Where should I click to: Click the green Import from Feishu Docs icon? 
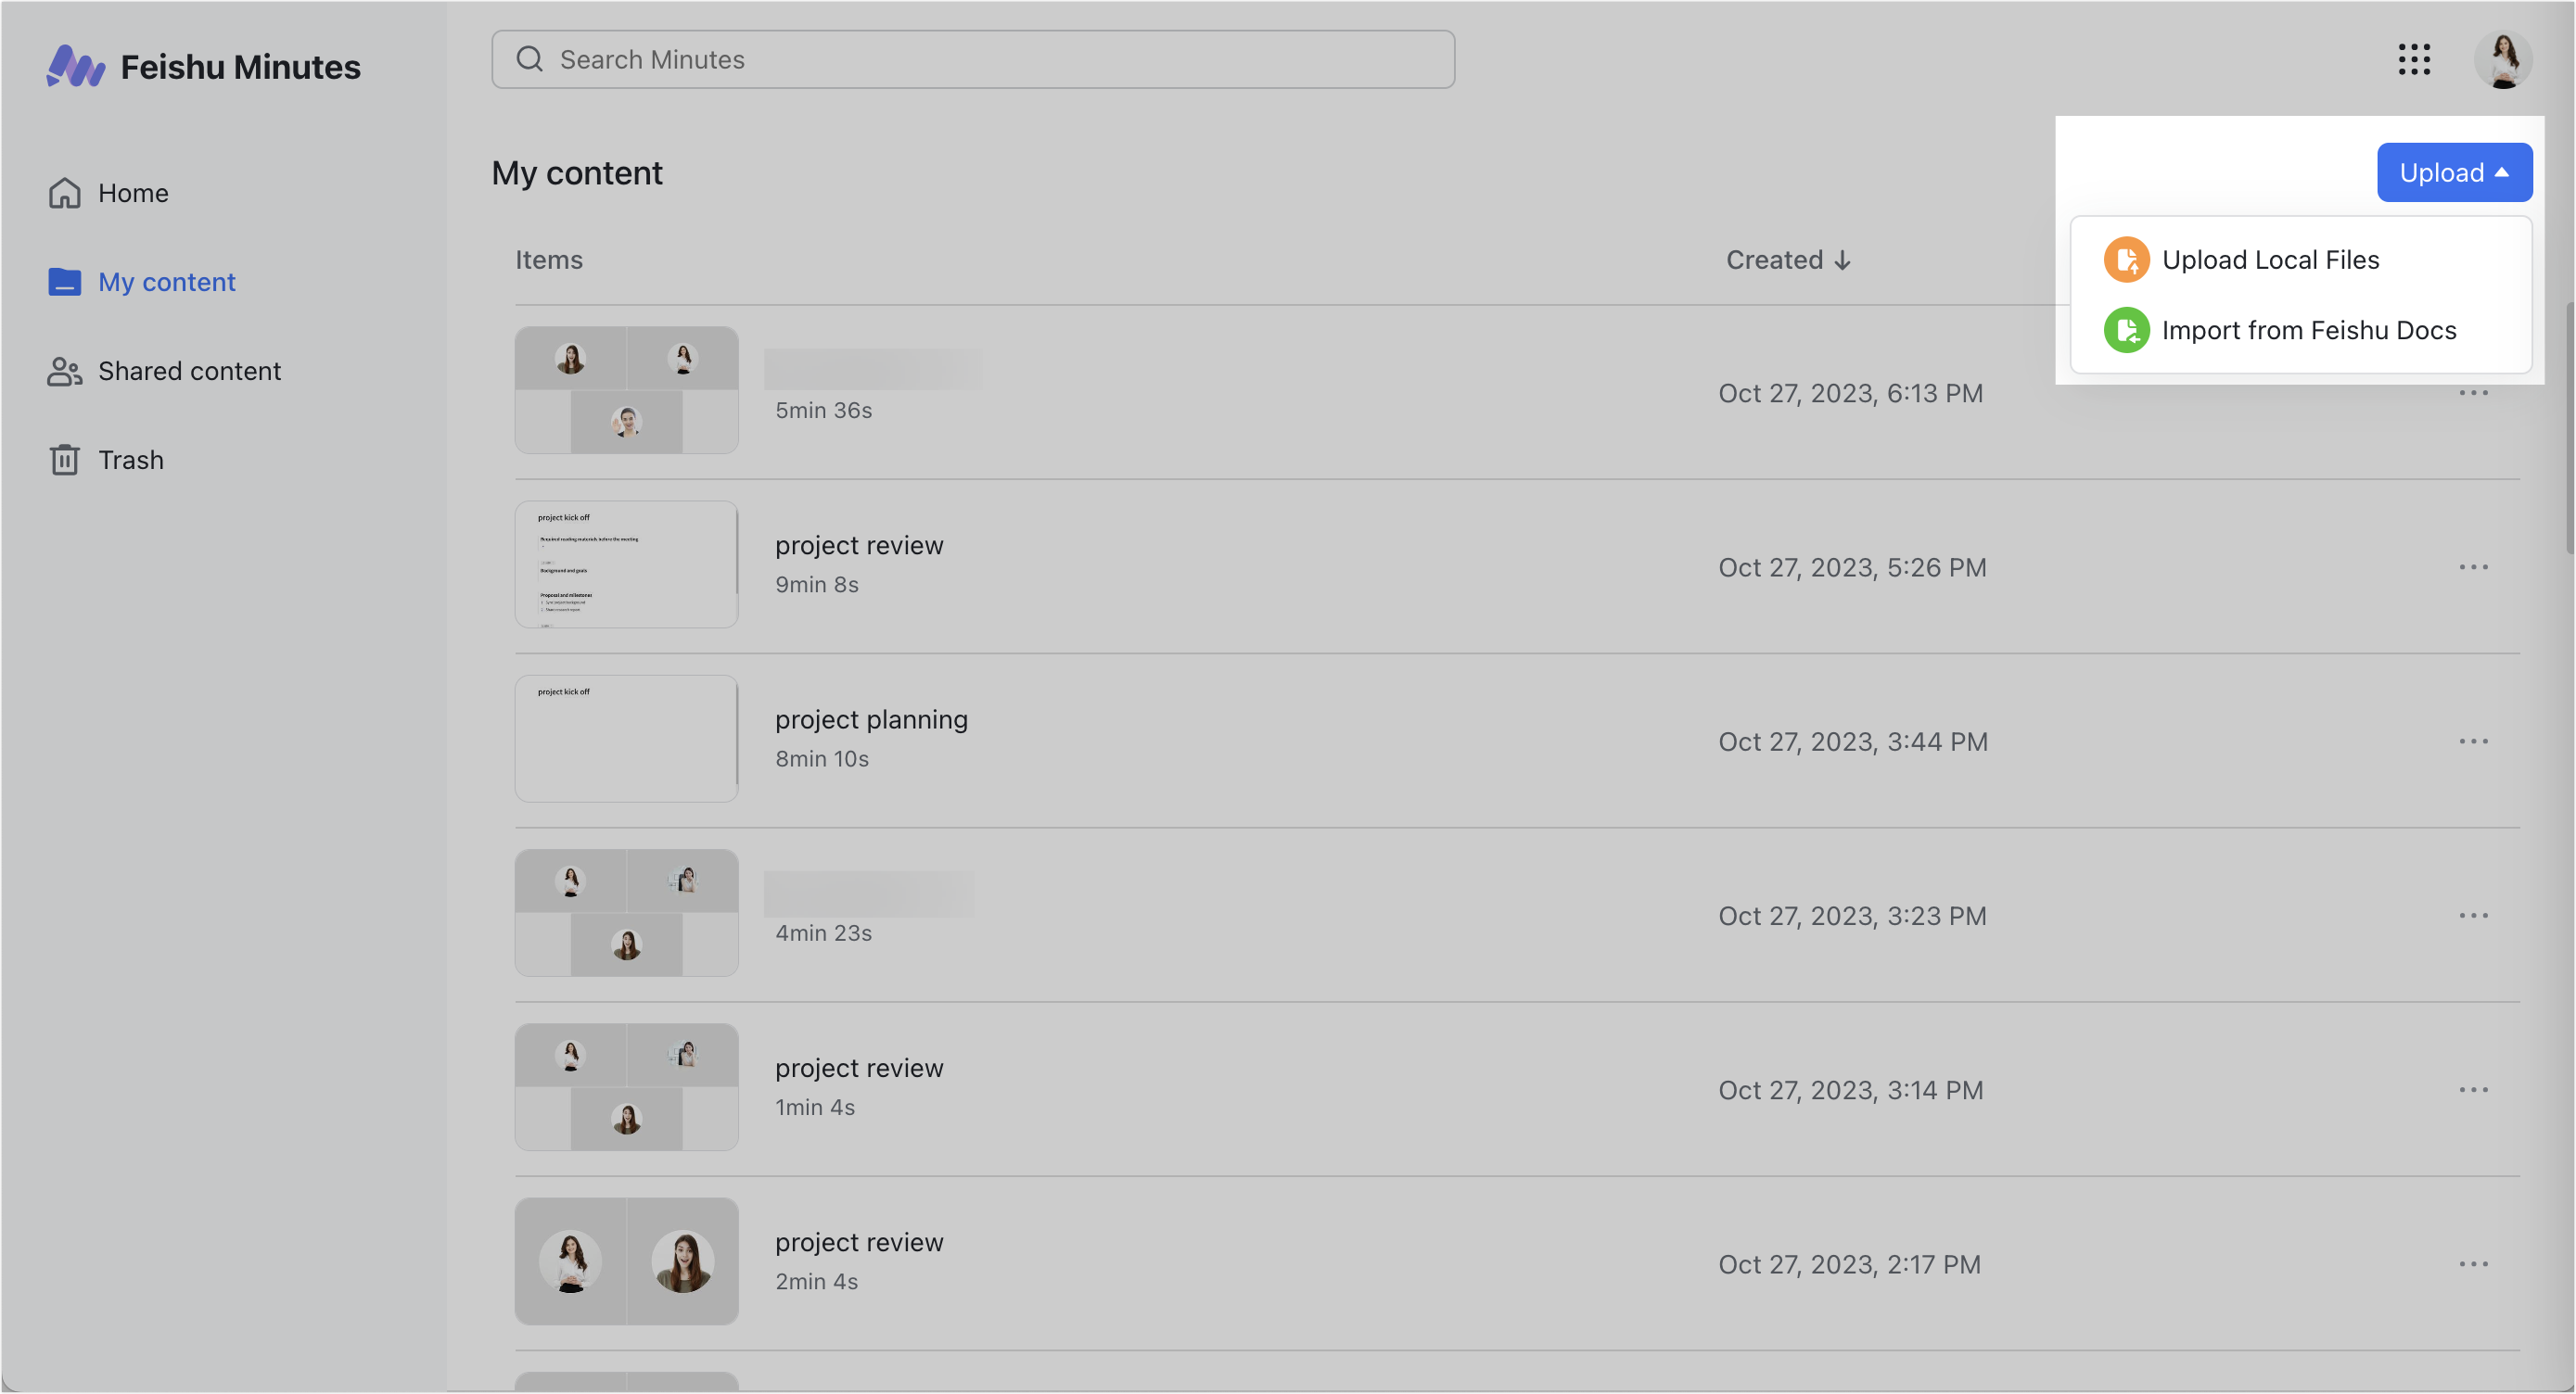[2125, 331]
